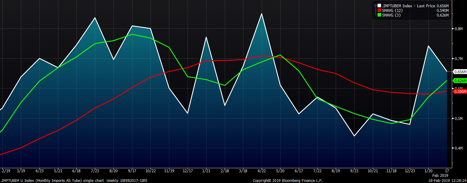The width and height of the screenshot is (467, 183).
Task: Click the white 0.656M price tag
Action: [x=460, y=72]
